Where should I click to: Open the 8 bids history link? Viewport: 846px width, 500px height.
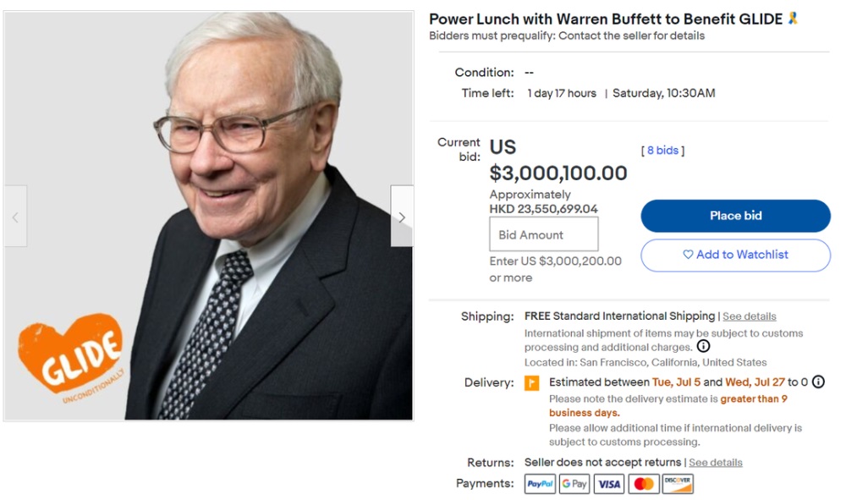click(662, 151)
